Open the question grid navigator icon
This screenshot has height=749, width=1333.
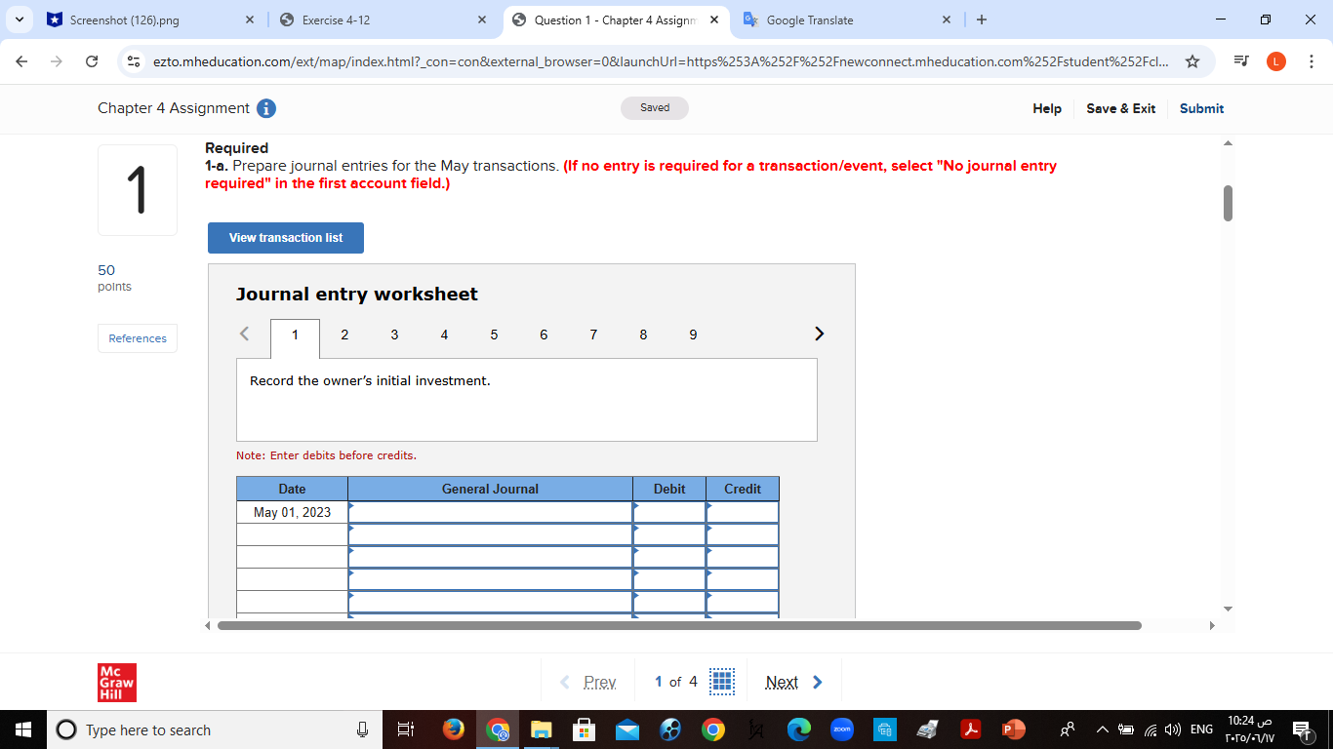click(721, 682)
